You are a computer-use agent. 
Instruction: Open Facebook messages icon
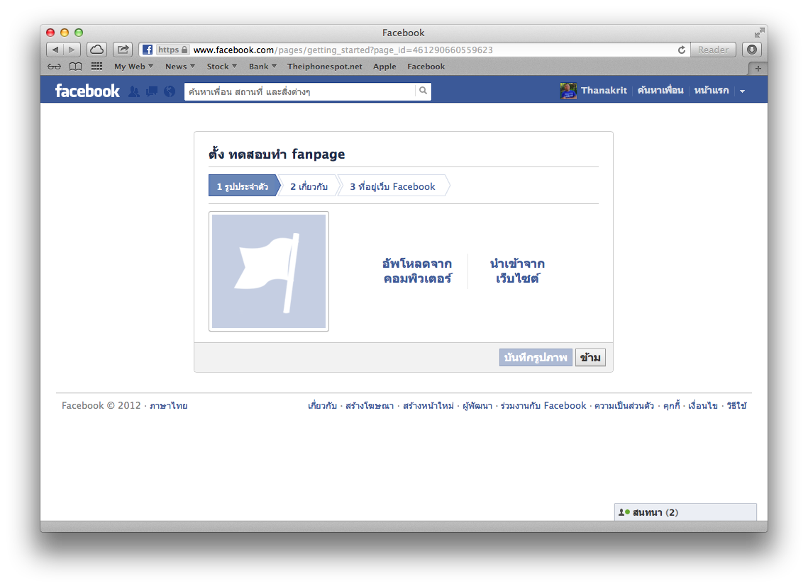(x=152, y=91)
